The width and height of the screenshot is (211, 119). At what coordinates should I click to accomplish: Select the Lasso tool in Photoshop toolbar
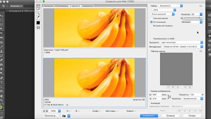point(1,24)
